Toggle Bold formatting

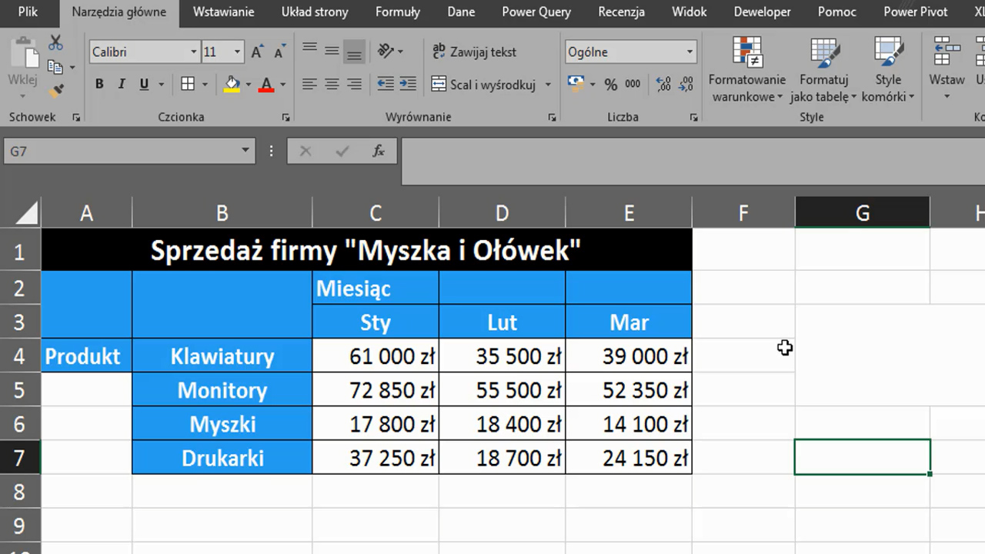tap(99, 85)
